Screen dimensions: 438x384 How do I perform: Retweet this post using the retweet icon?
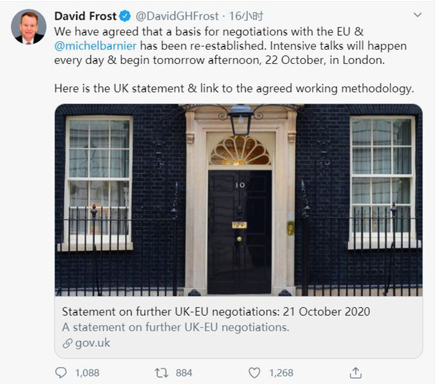[x=161, y=373]
